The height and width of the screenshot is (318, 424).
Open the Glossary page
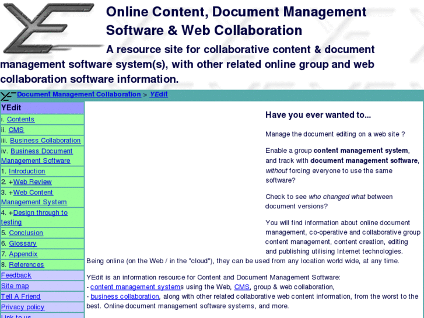(23, 243)
